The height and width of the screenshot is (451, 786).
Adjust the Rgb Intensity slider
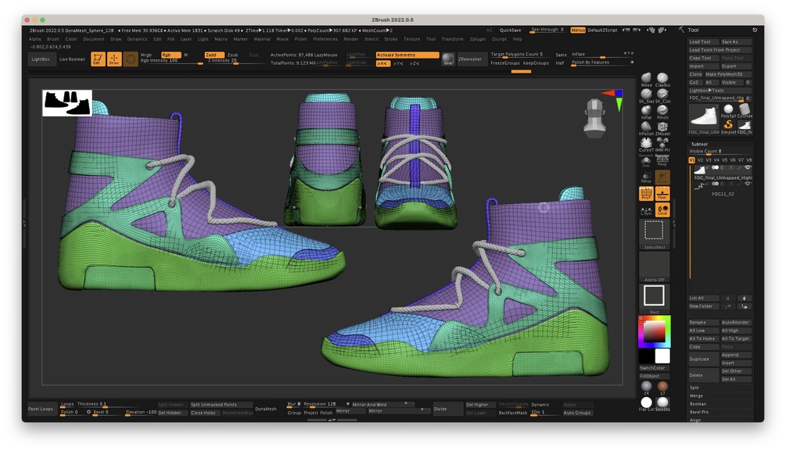click(171, 61)
